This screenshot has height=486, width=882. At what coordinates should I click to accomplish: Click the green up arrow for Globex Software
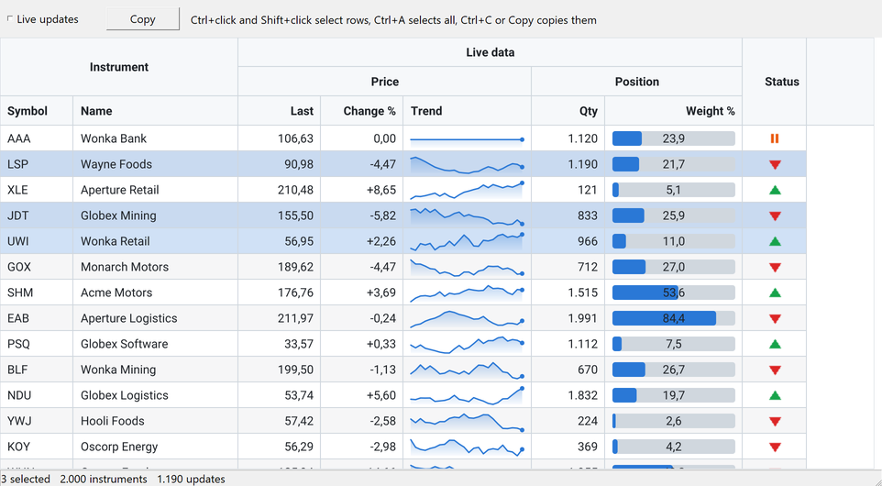pyautogui.click(x=775, y=344)
